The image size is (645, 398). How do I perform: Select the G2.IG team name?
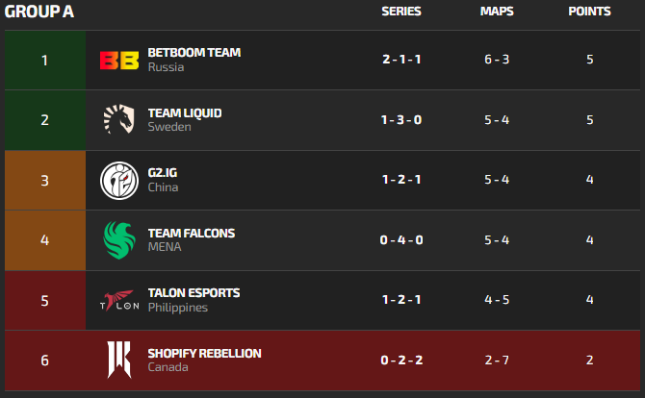163,173
